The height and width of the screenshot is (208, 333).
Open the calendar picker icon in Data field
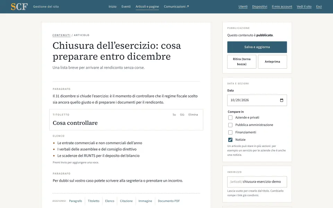[x=282, y=100]
